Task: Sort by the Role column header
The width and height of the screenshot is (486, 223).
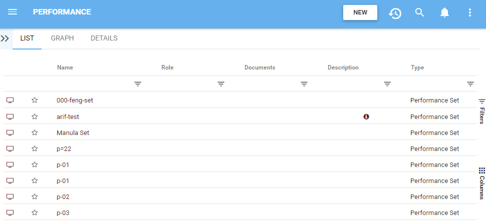Action: point(167,67)
